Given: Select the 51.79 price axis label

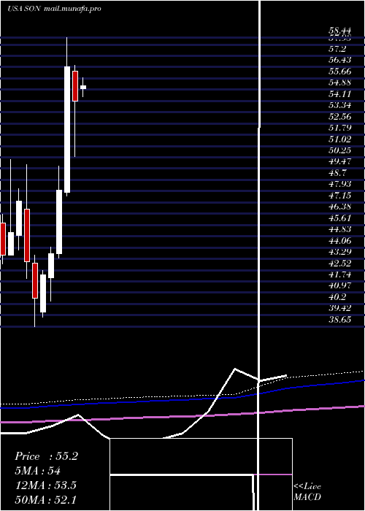Looking at the screenshot, I should tap(340, 128).
